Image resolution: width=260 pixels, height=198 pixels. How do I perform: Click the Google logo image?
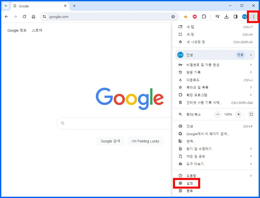[x=130, y=99]
